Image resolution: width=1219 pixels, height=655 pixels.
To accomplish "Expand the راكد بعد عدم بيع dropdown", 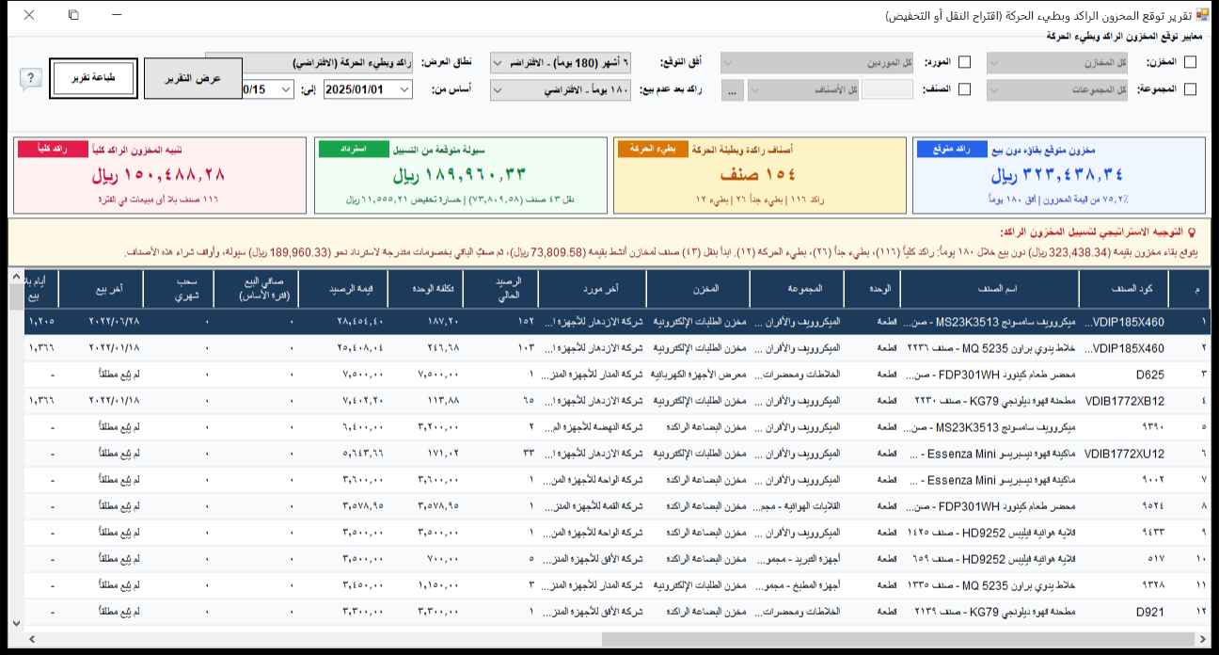I will (561, 90).
